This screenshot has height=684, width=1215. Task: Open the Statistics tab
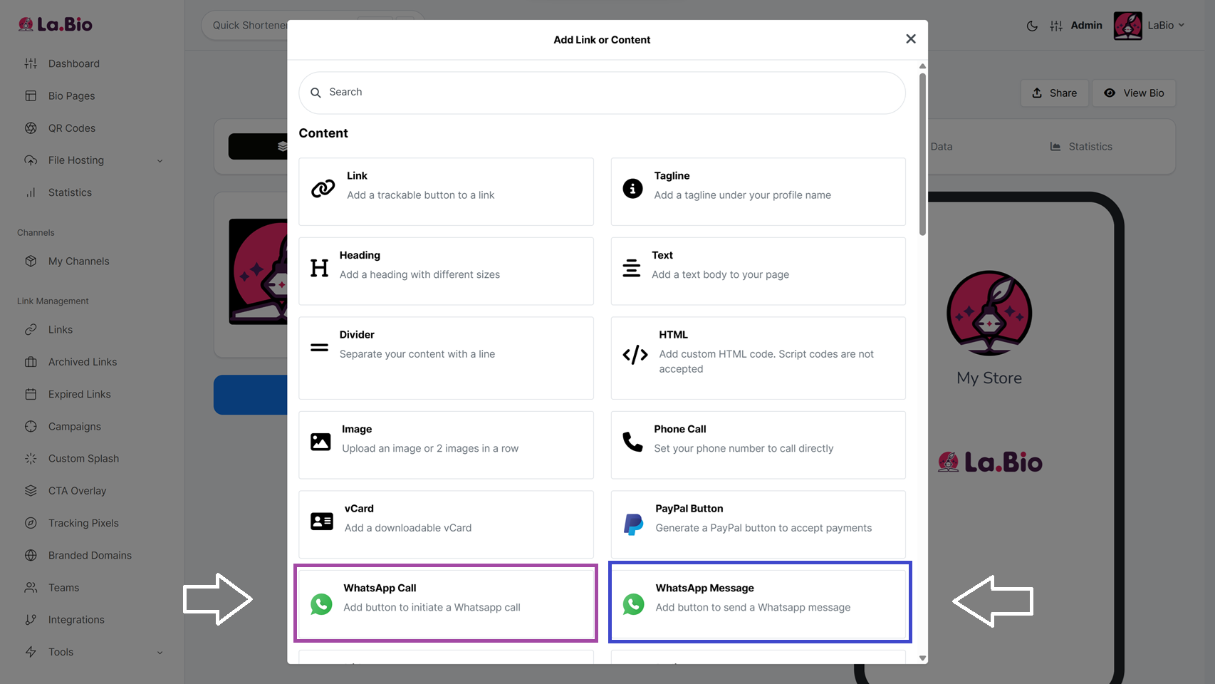(x=1081, y=147)
